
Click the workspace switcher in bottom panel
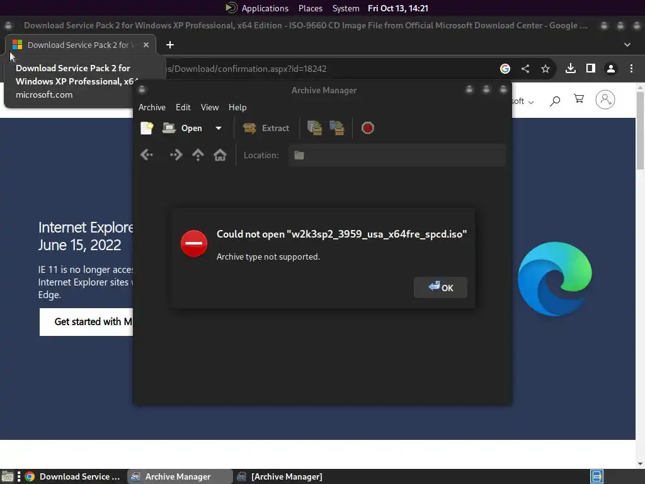[596, 476]
